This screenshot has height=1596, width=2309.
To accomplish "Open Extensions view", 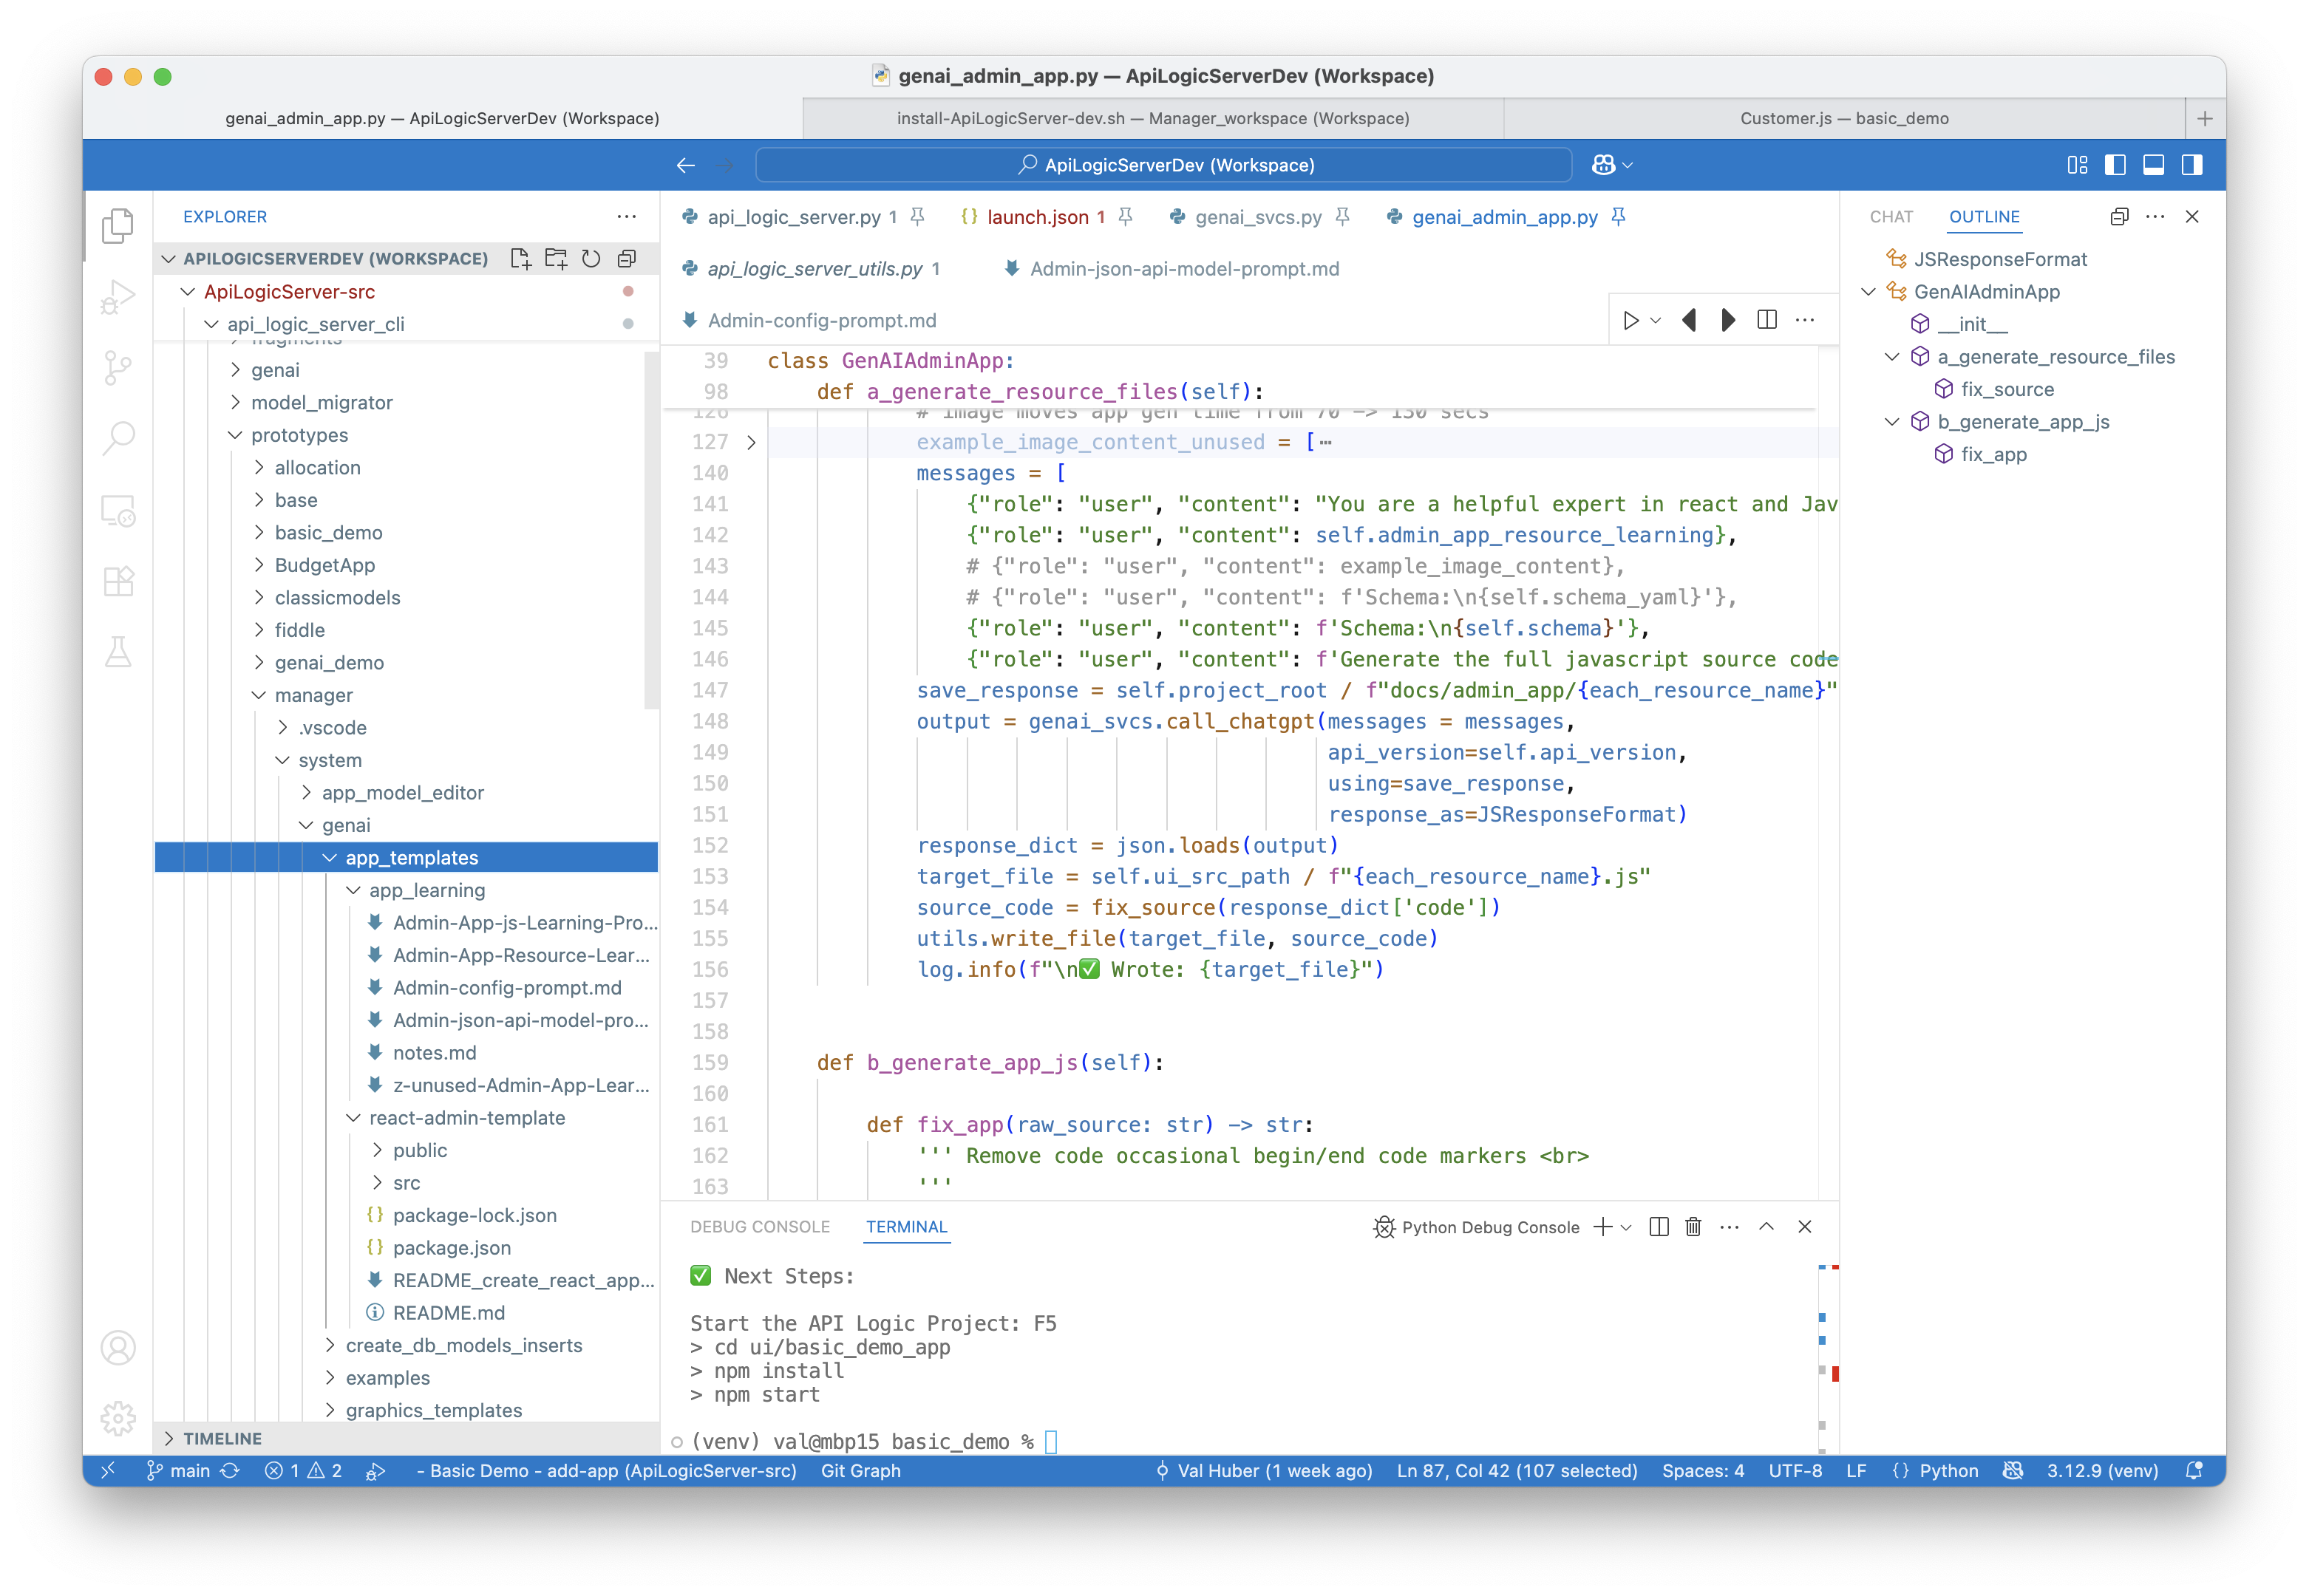I will [118, 581].
